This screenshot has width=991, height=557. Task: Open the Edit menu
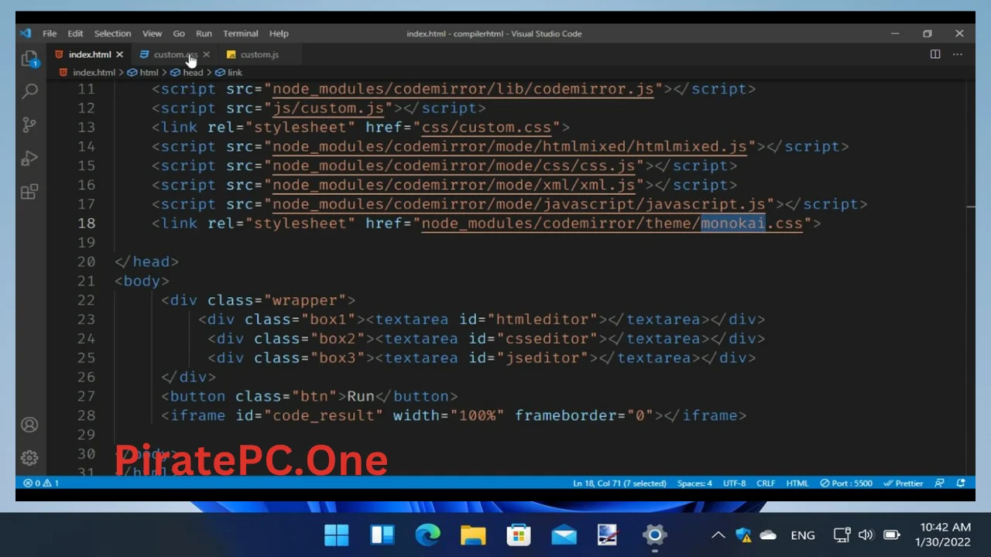click(75, 33)
